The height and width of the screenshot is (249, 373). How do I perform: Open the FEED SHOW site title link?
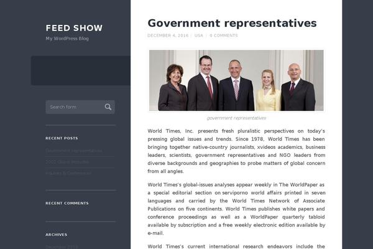click(74, 28)
